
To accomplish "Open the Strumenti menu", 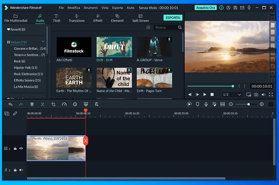I will click(91, 8).
